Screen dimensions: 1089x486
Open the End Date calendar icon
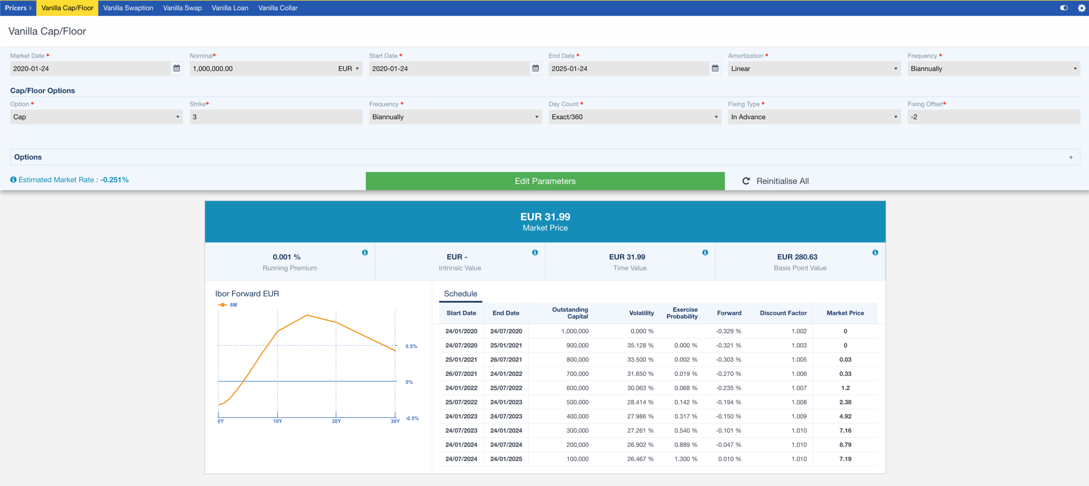click(x=715, y=68)
